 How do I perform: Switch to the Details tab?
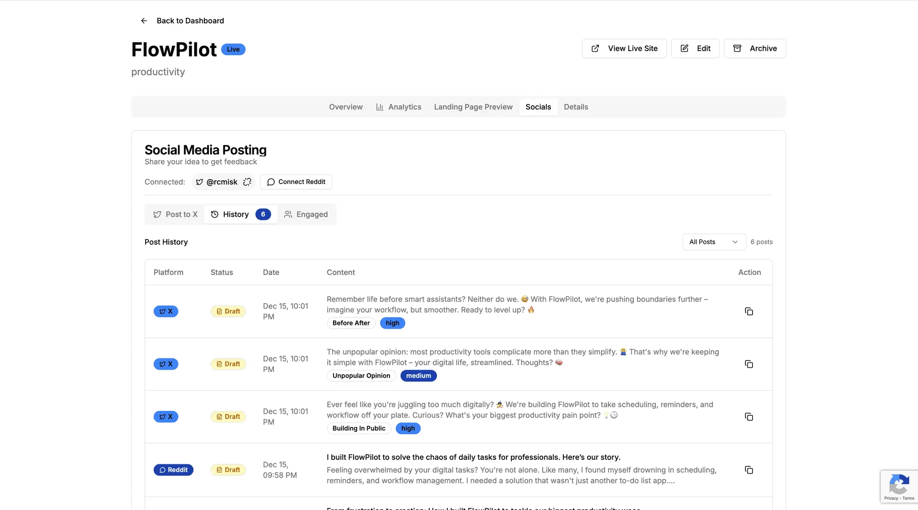pyautogui.click(x=576, y=107)
